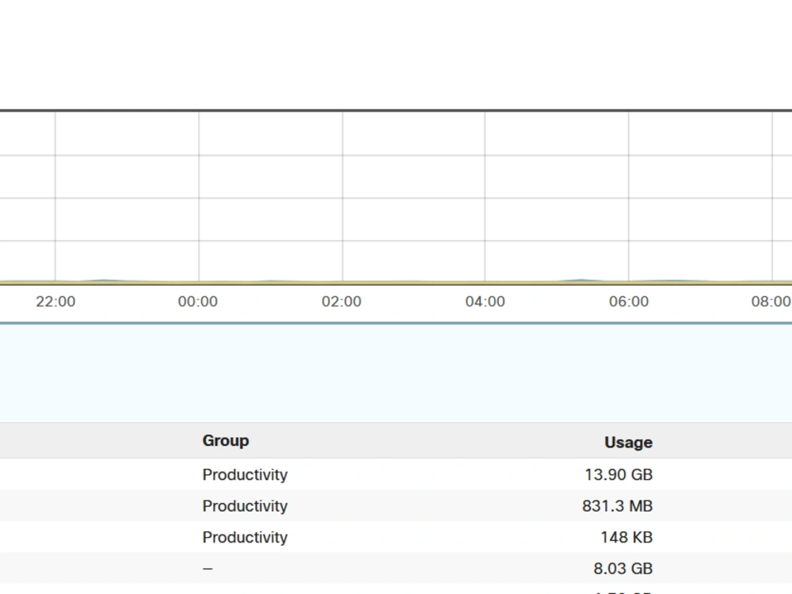The image size is (792, 594).
Task: Select Productivity group in 831.3 MB row
Action: coord(245,506)
